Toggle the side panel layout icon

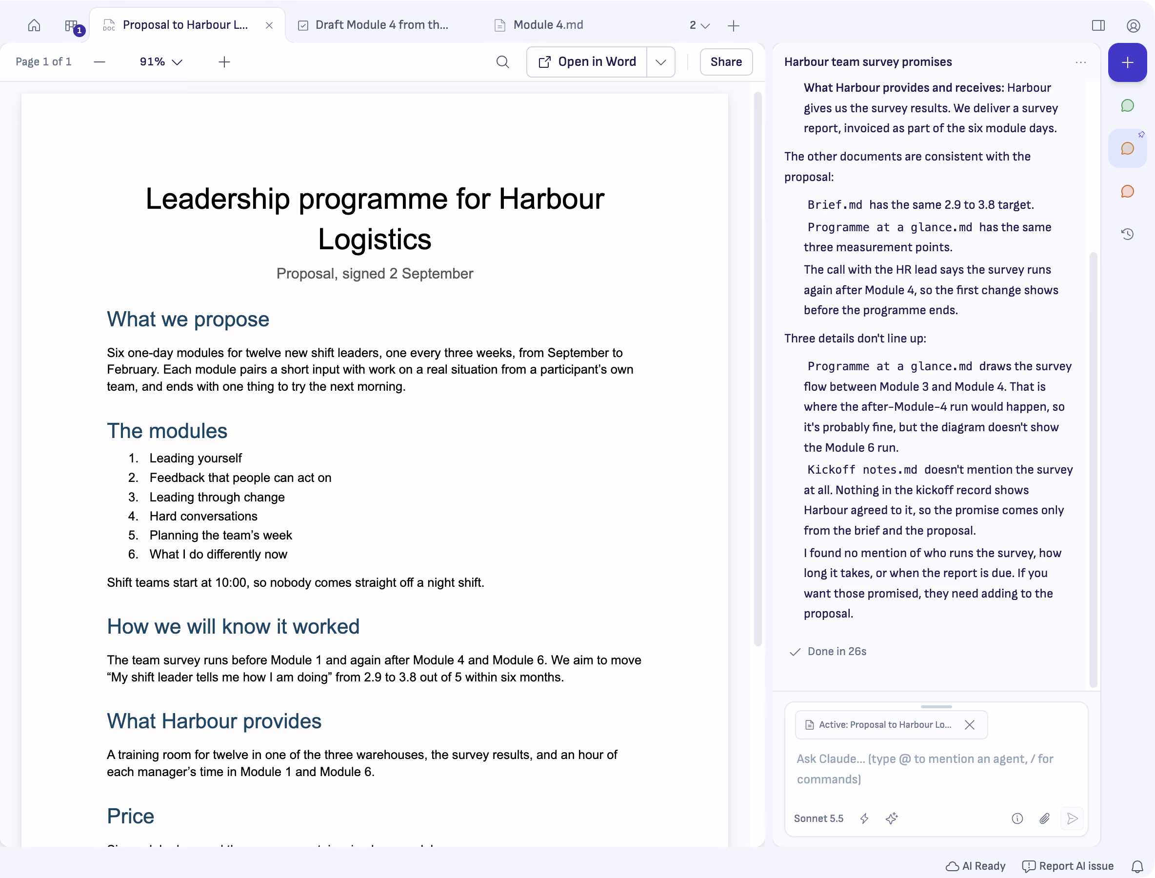point(1098,25)
